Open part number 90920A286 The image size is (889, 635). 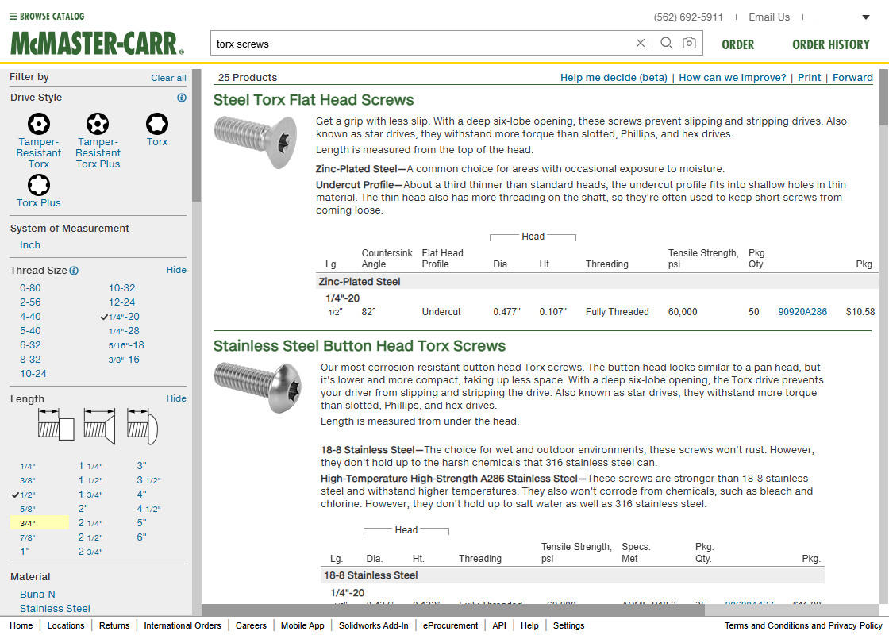tap(802, 312)
